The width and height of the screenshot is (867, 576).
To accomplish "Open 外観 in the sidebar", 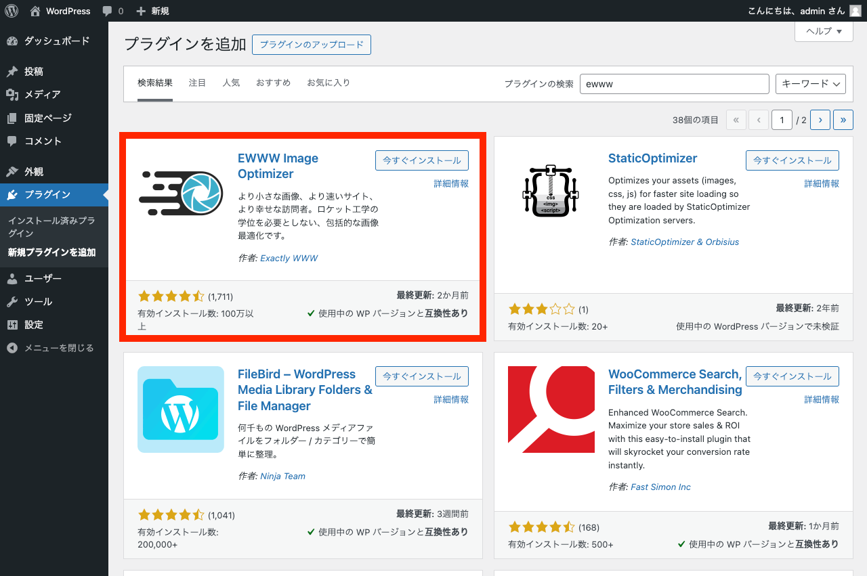I will (x=54, y=171).
